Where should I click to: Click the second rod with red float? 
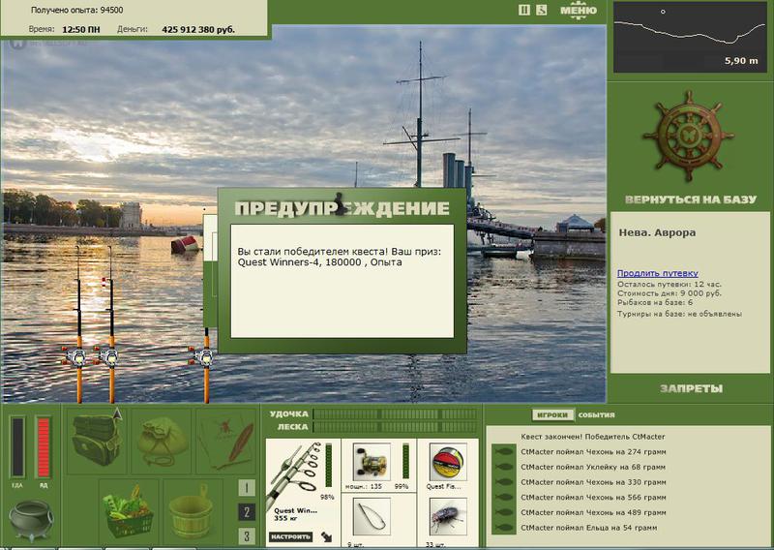coord(111,324)
